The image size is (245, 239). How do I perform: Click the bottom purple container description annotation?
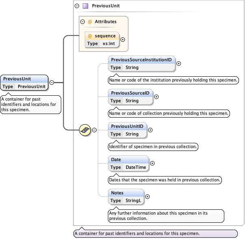tap(155, 234)
